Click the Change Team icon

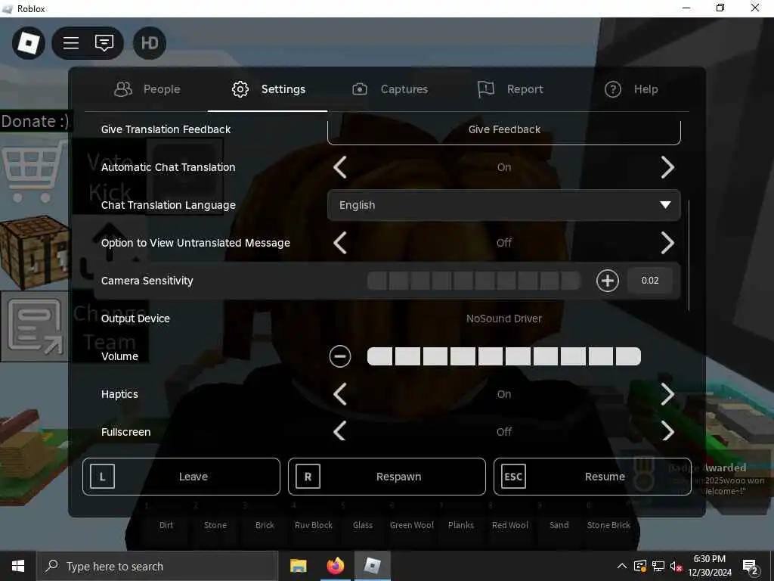point(35,326)
